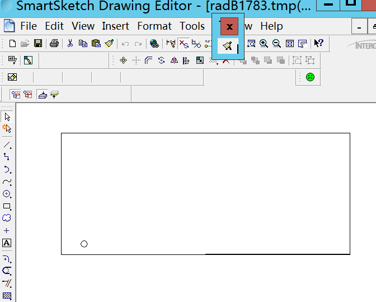The height and width of the screenshot is (302, 376).
Task: Open the globe hyperlink icon
Action: click(154, 44)
